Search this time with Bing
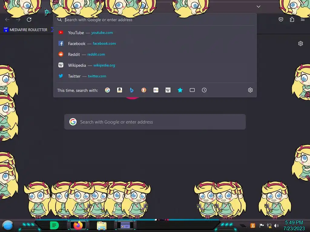This screenshot has height=232, width=310. pos(132,90)
